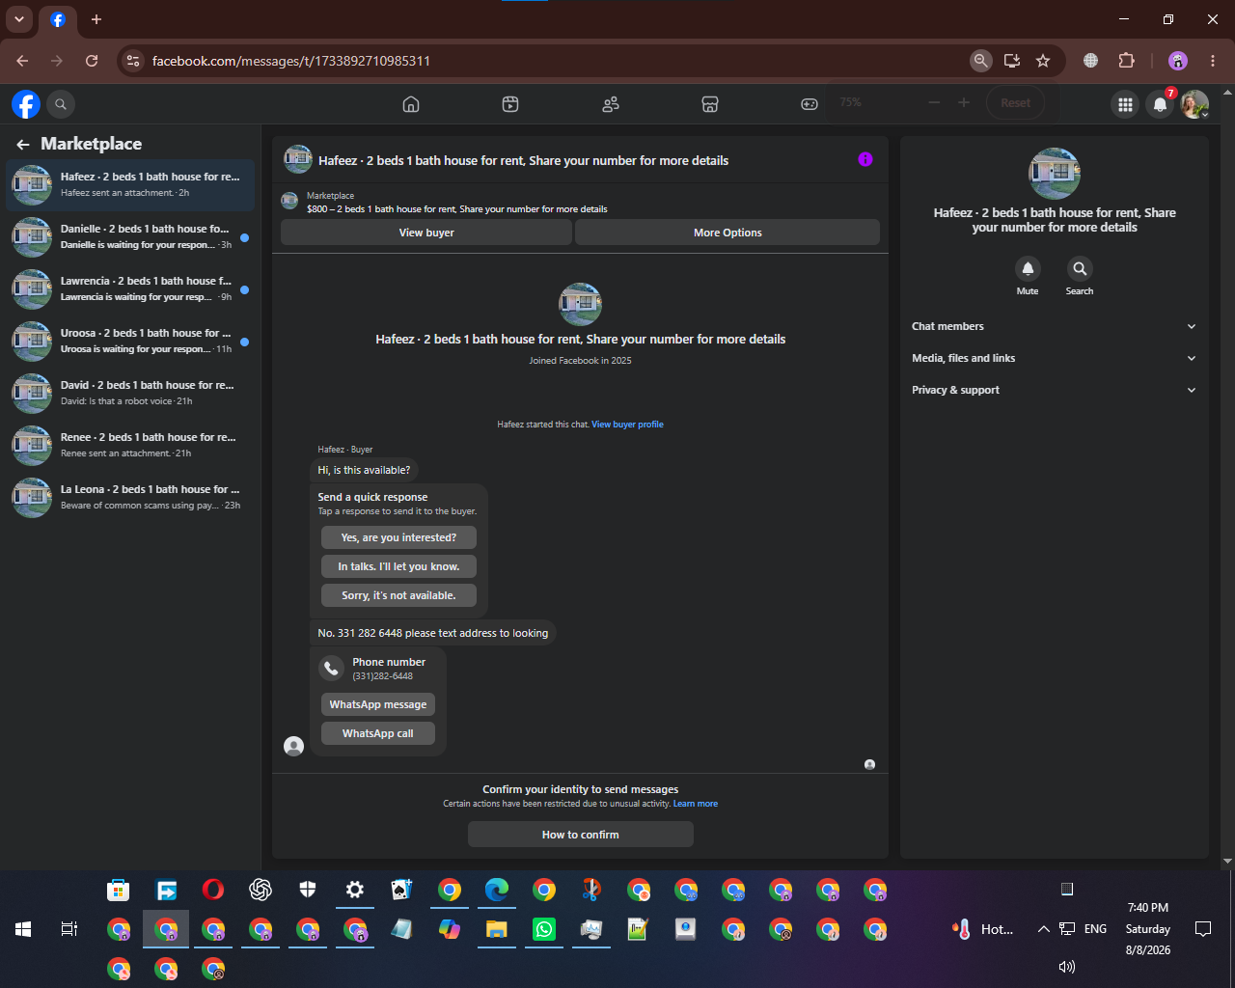Search in conversation using magnifier icon

pos(1080,268)
